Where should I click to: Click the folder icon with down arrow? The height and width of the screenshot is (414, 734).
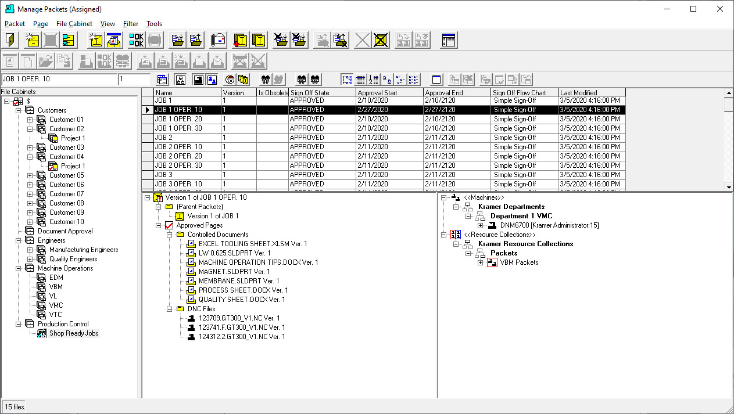click(178, 40)
